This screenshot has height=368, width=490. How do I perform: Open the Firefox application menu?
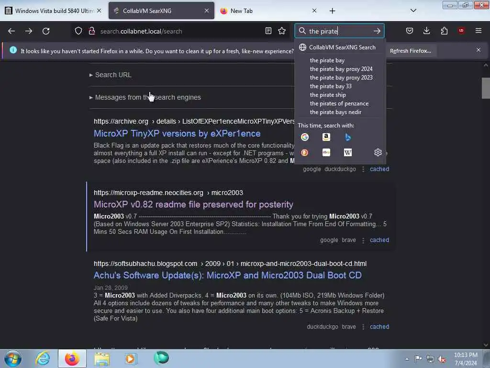click(479, 31)
